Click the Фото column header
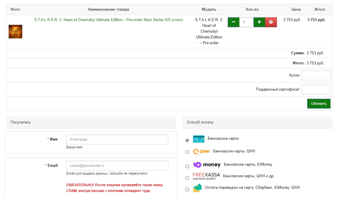Screen dimensions: 345x198 click(x=15, y=10)
